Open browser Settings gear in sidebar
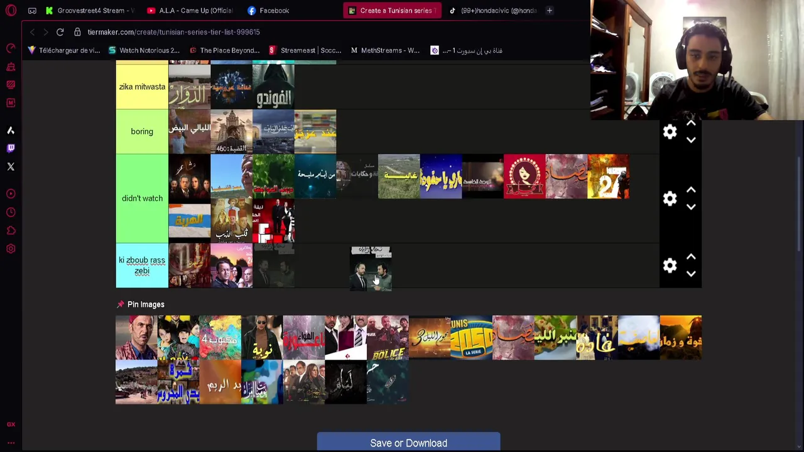This screenshot has height=452, width=804. (11, 249)
